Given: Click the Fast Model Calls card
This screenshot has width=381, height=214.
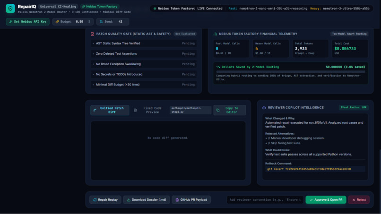Looking at the screenshot, I should pyautogui.click(x=231, y=49).
